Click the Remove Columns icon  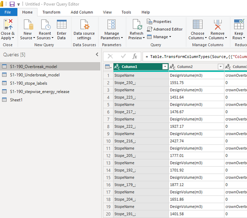(x=218, y=25)
